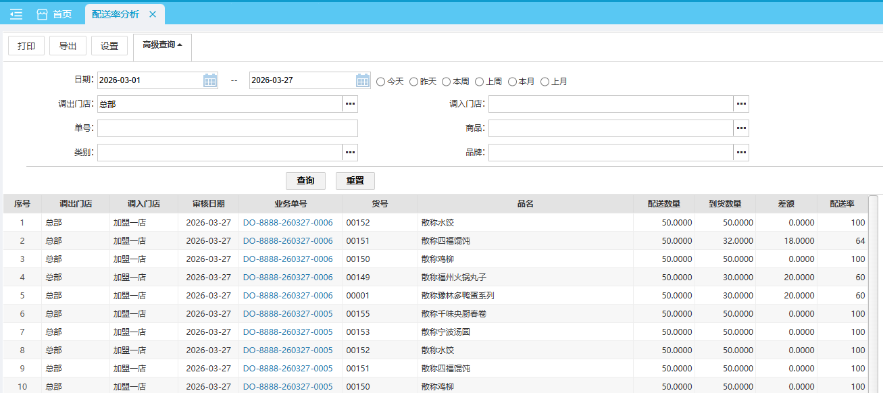Go to the 首页 tab
The image size is (883, 393).
click(x=55, y=14)
